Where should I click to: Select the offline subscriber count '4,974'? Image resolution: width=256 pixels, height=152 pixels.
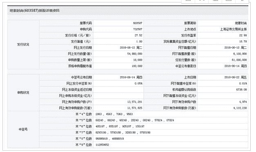pyautogui.click(x=243, y=102)
